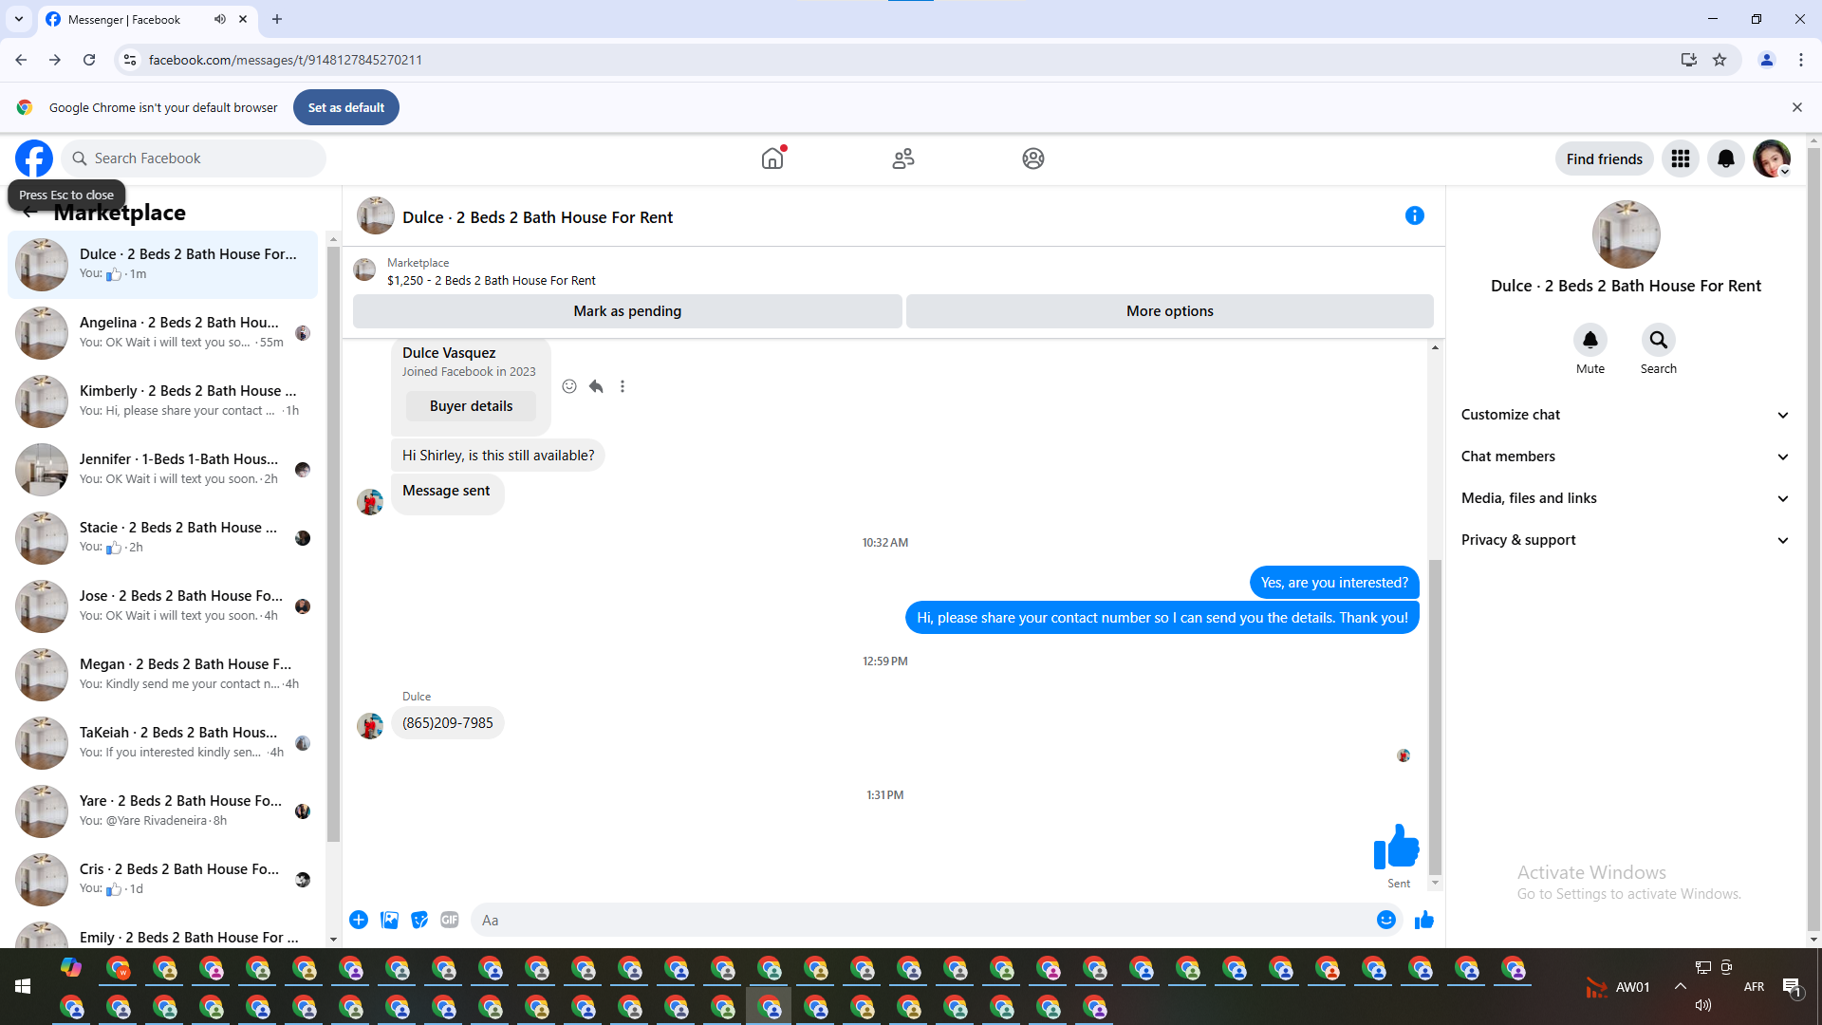Image resolution: width=1822 pixels, height=1025 pixels.
Task: React to the message with the emoji icon
Action: (569, 386)
